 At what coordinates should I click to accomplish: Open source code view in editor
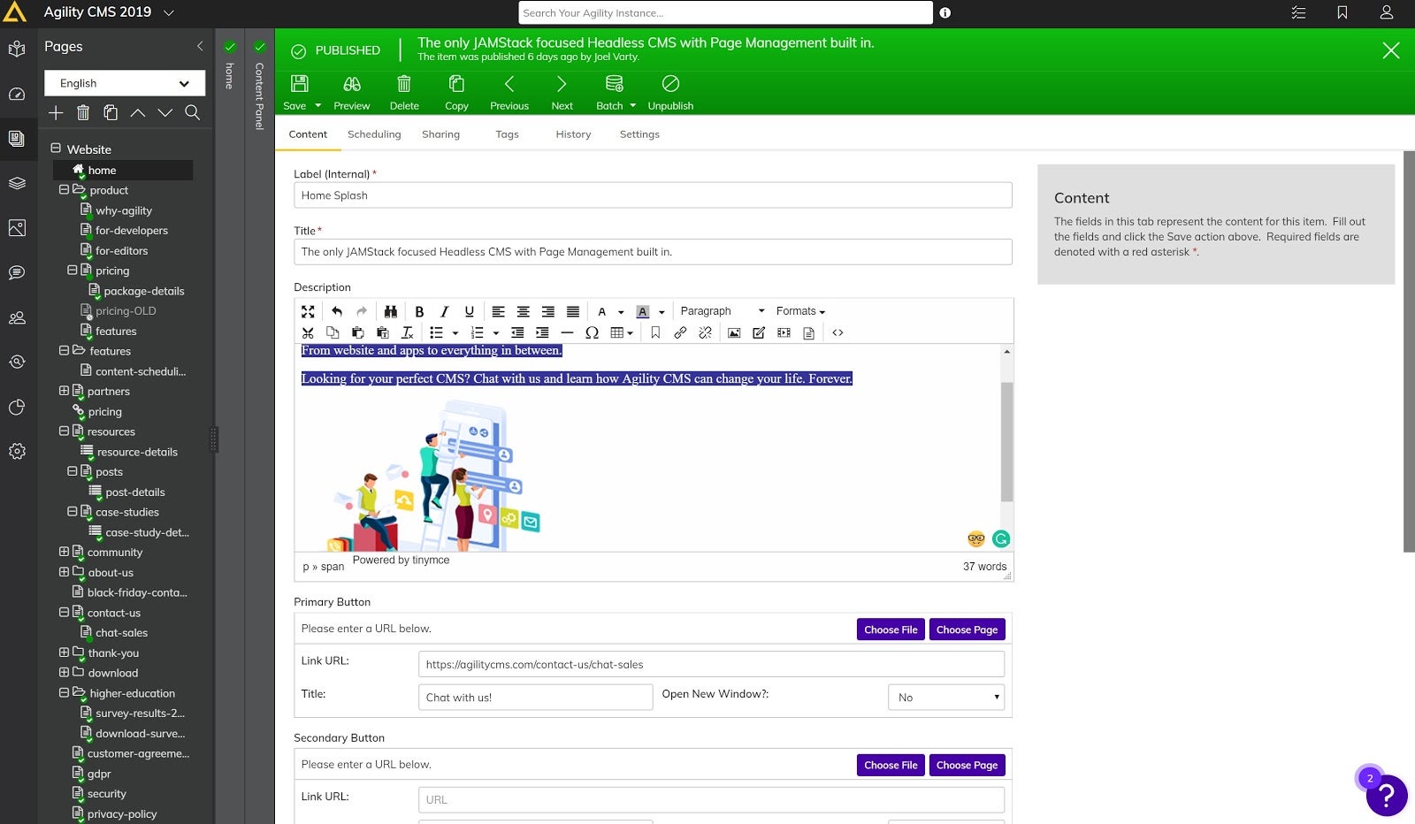(838, 332)
